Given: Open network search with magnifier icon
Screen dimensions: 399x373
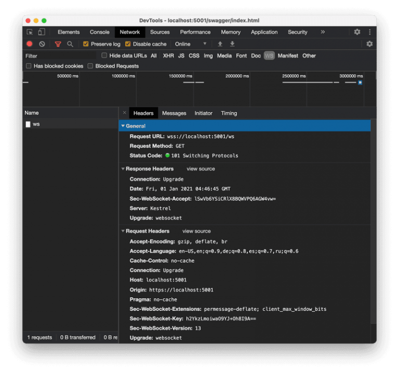Looking at the screenshot, I should [x=70, y=44].
